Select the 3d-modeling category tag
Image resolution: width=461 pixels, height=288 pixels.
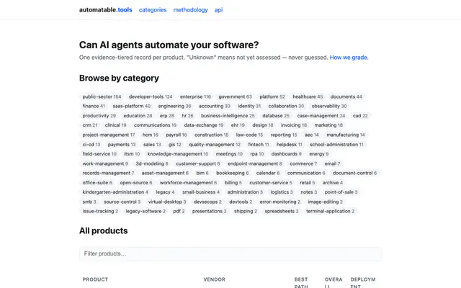point(152,163)
